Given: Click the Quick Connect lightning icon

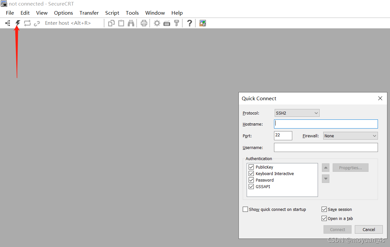Looking at the screenshot, I should [18, 23].
